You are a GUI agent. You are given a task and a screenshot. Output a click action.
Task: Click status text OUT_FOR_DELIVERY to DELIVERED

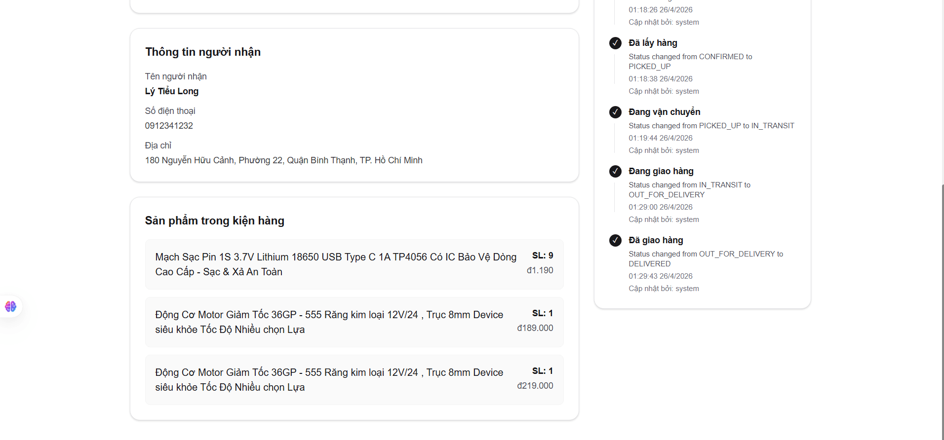706,259
